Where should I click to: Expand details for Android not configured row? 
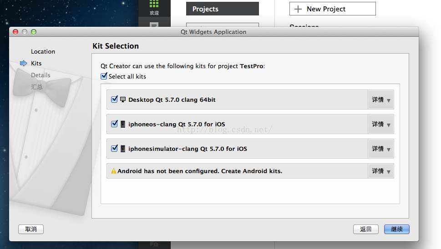pyautogui.click(x=381, y=171)
